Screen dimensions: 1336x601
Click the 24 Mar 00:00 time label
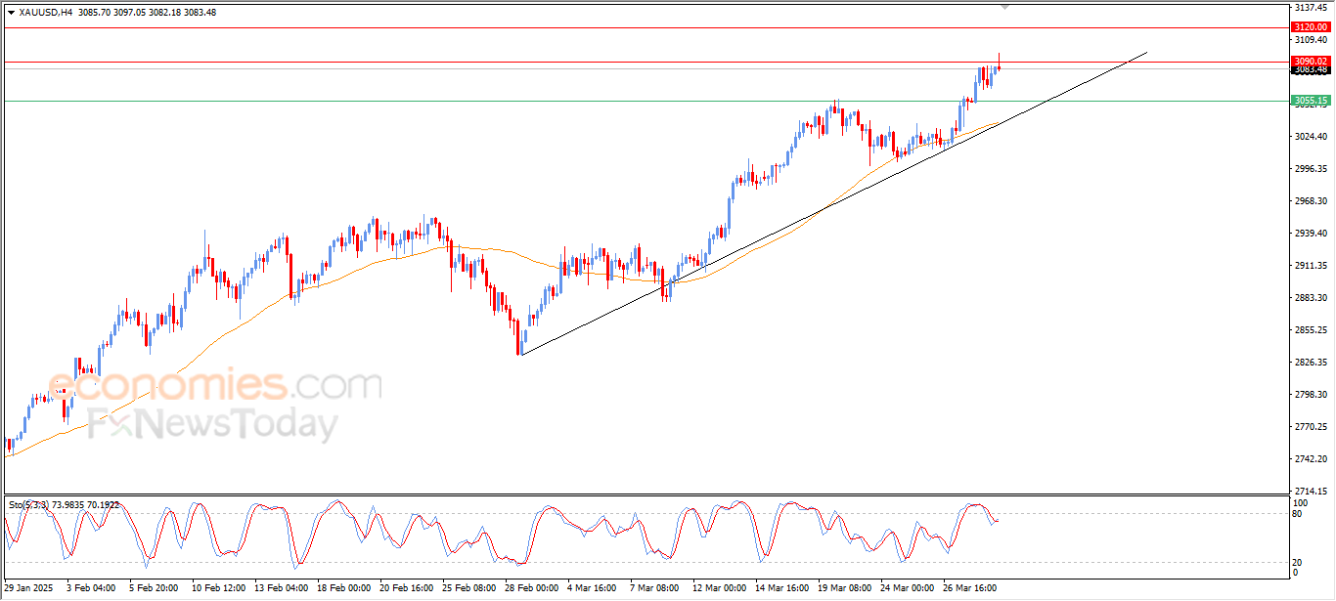pos(908,588)
